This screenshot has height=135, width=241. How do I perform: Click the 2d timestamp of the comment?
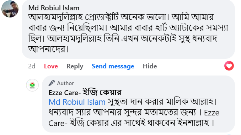(32, 66)
